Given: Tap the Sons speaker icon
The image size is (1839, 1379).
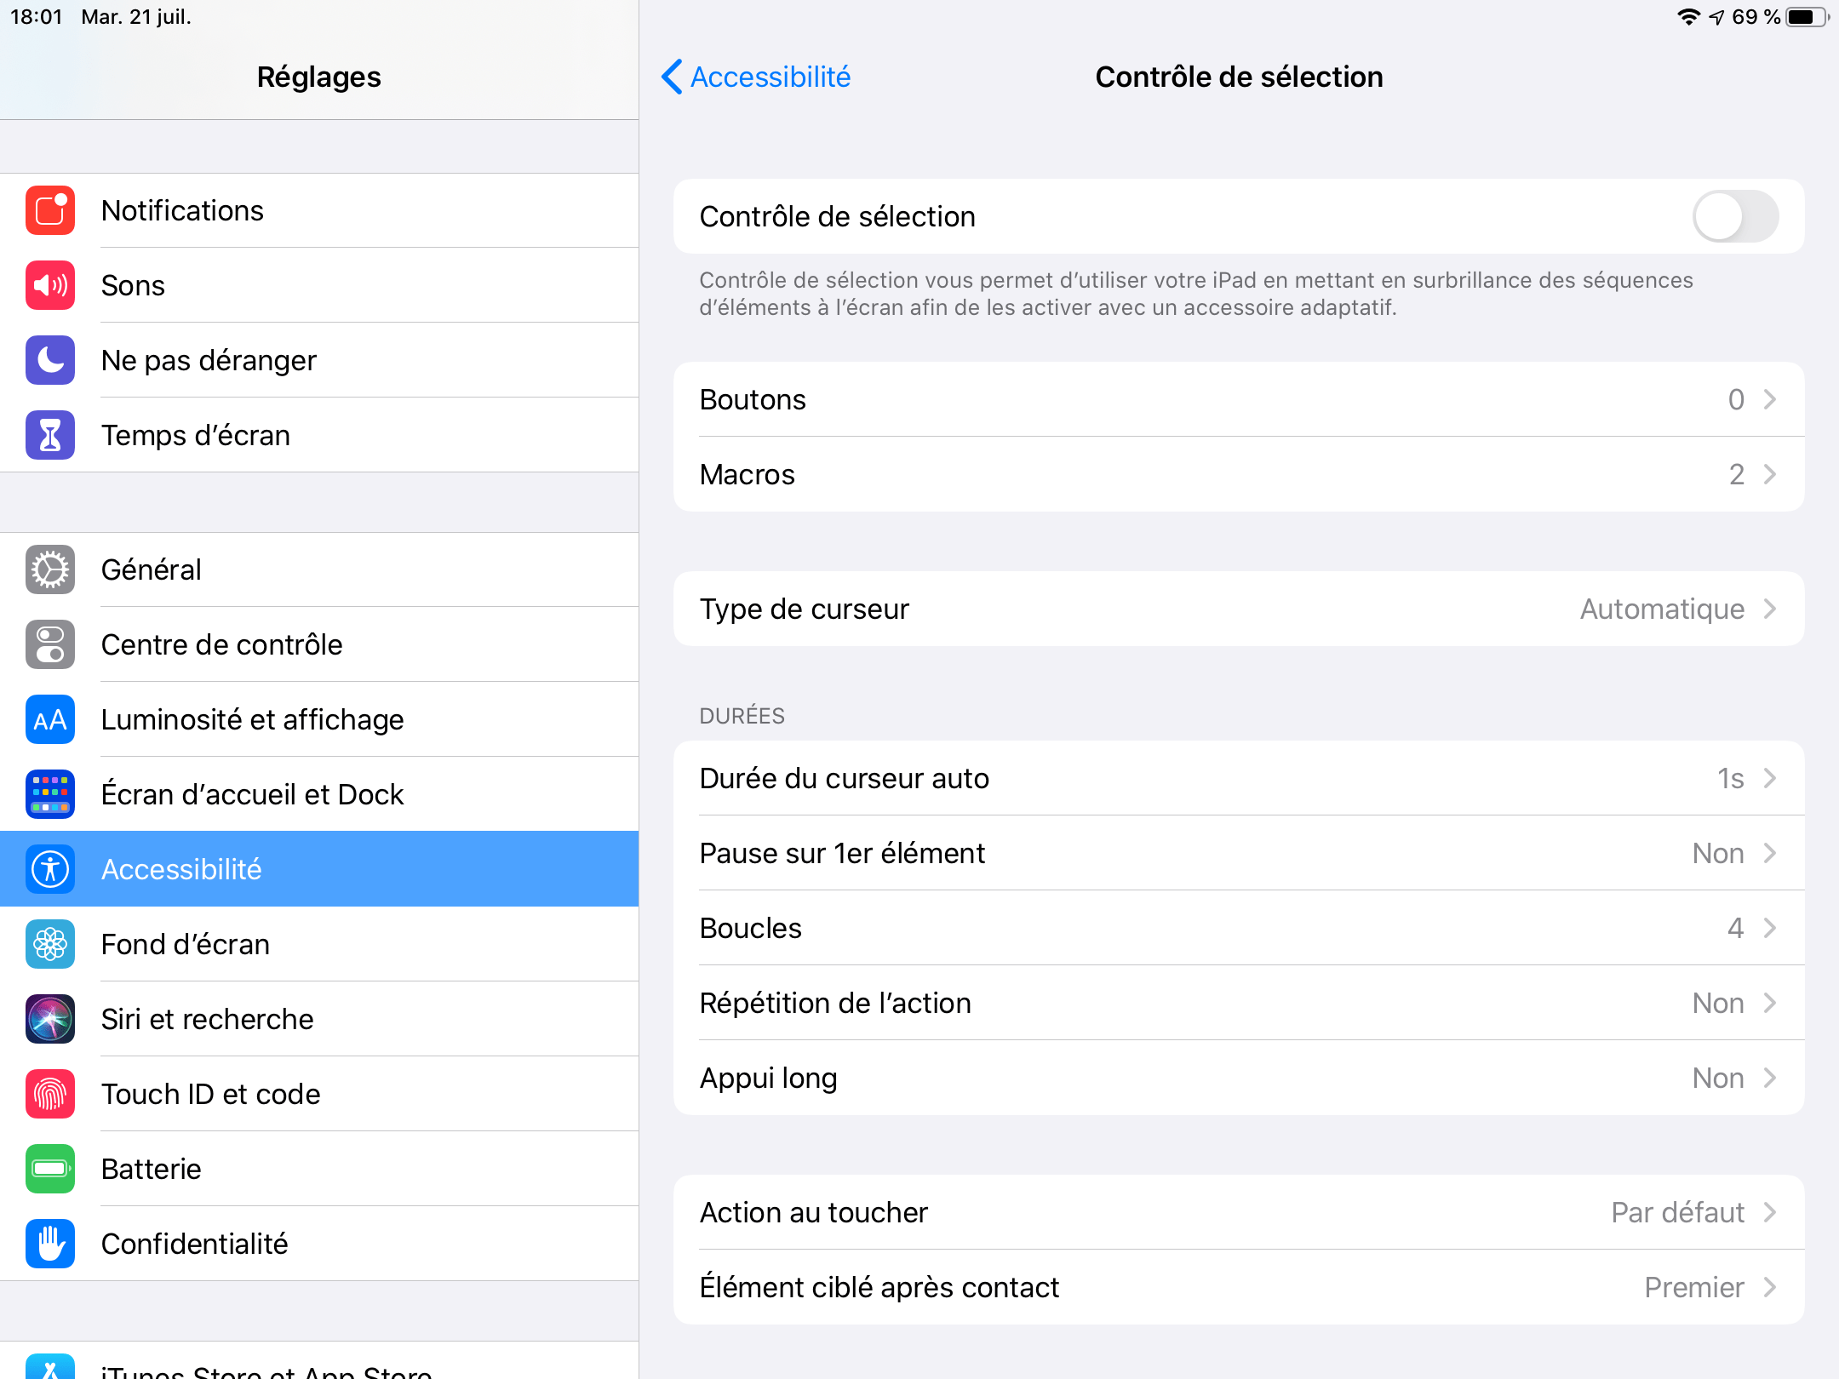Looking at the screenshot, I should 50,285.
